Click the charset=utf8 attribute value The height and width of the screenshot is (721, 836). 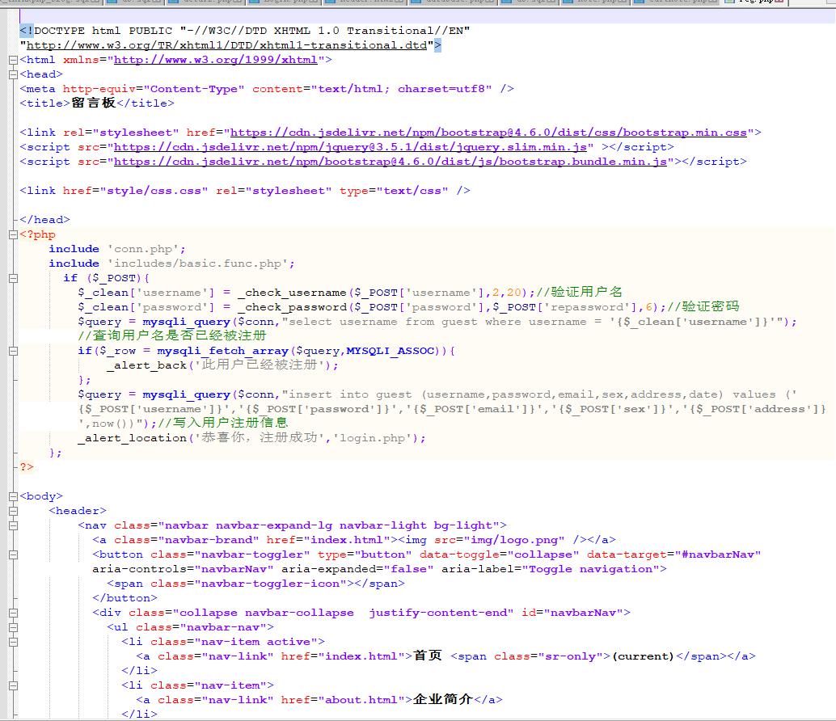coord(442,88)
